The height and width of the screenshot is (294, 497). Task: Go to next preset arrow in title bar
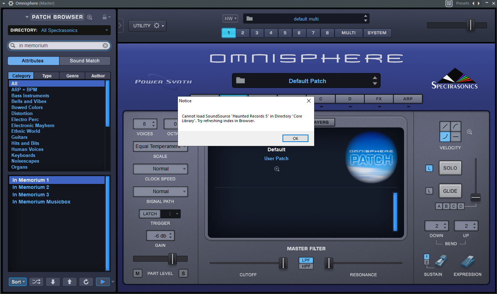pyautogui.click(x=479, y=3)
